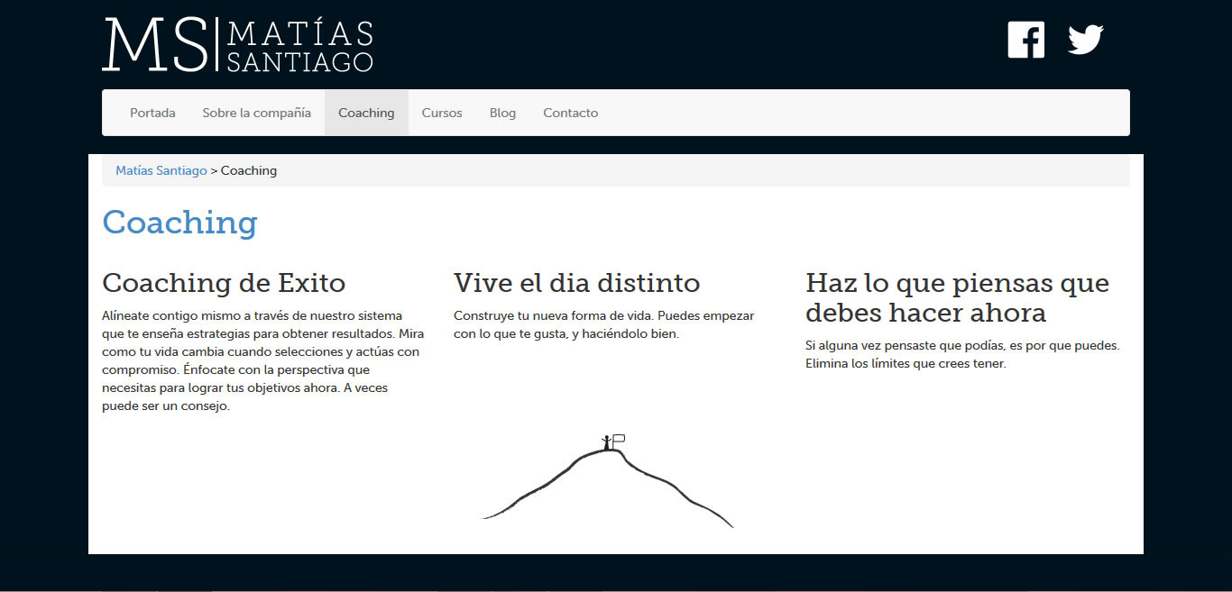
Task: Click the blue Coaching page title
Action: [179, 222]
